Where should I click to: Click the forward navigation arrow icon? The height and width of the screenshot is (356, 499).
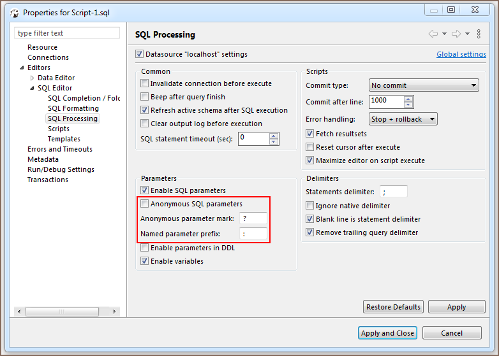click(456, 34)
